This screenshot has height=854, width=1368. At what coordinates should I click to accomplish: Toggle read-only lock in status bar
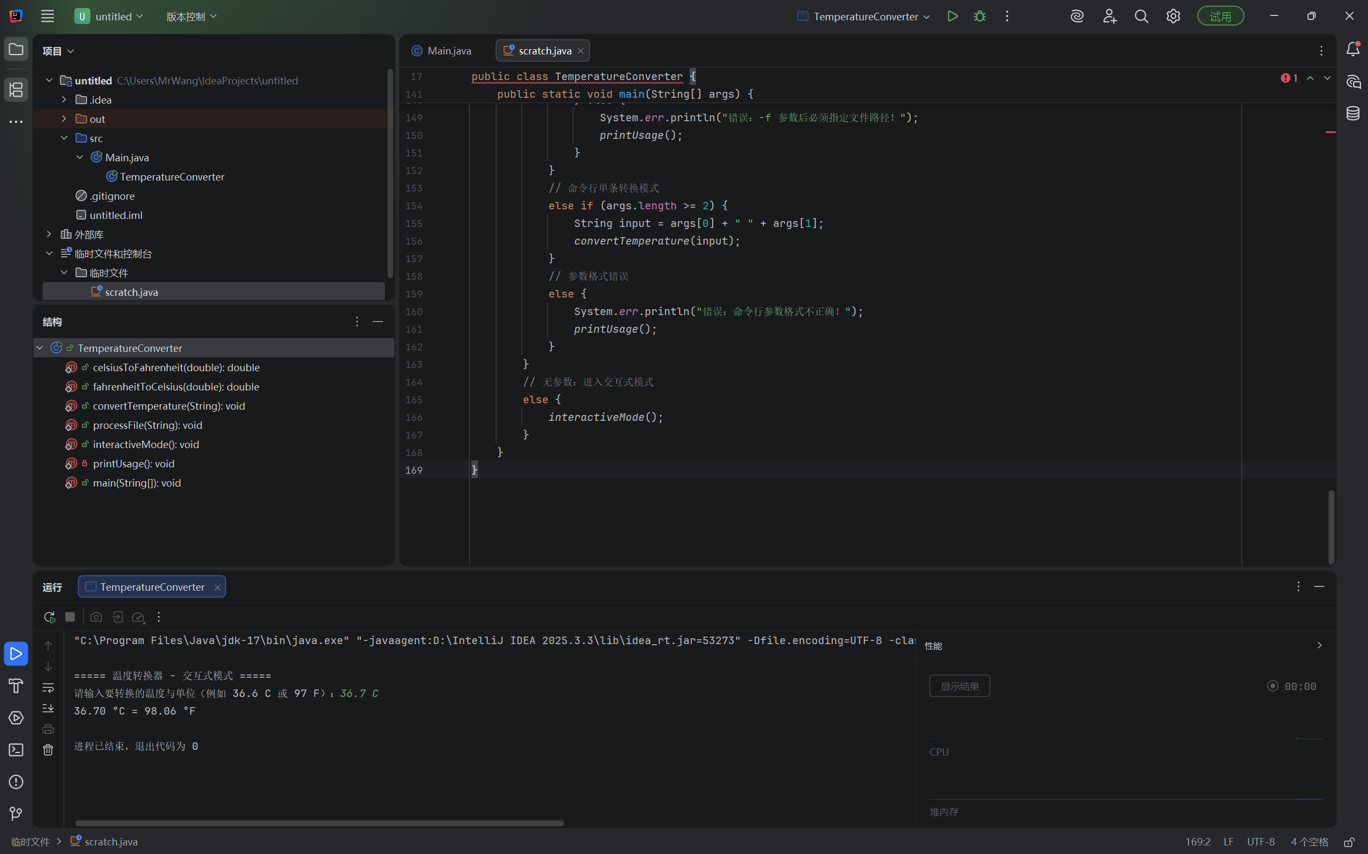point(1349,842)
